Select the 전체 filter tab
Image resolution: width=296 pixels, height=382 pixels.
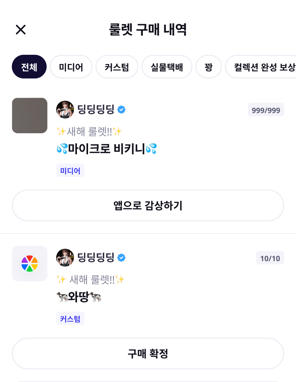tap(29, 67)
